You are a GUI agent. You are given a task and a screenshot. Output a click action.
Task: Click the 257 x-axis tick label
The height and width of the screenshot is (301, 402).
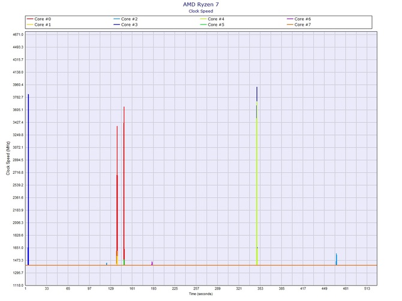(x=196, y=288)
